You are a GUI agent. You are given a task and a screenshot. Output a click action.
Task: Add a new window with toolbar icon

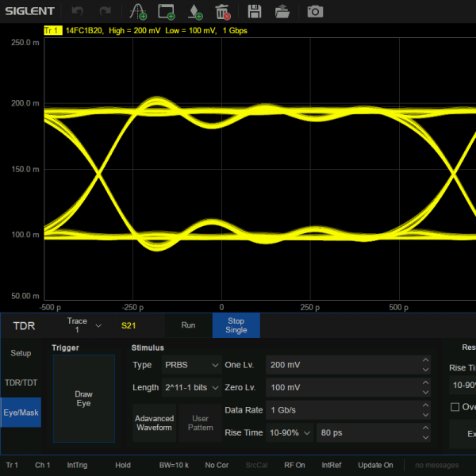(x=166, y=11)
